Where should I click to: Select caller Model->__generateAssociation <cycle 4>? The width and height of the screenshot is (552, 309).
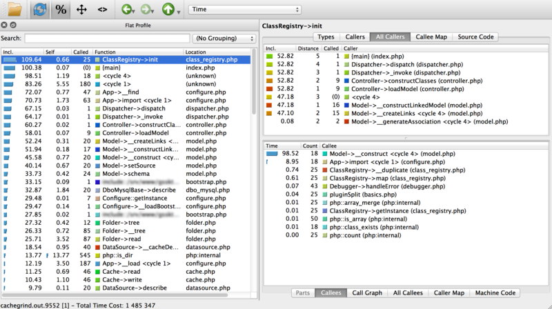coord(406,121)
